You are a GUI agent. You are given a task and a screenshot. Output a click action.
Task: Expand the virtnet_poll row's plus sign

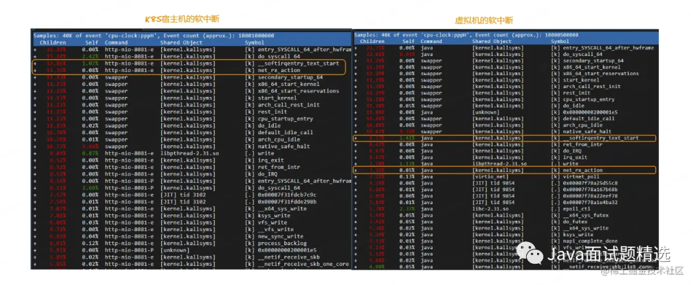coord(357,176)
